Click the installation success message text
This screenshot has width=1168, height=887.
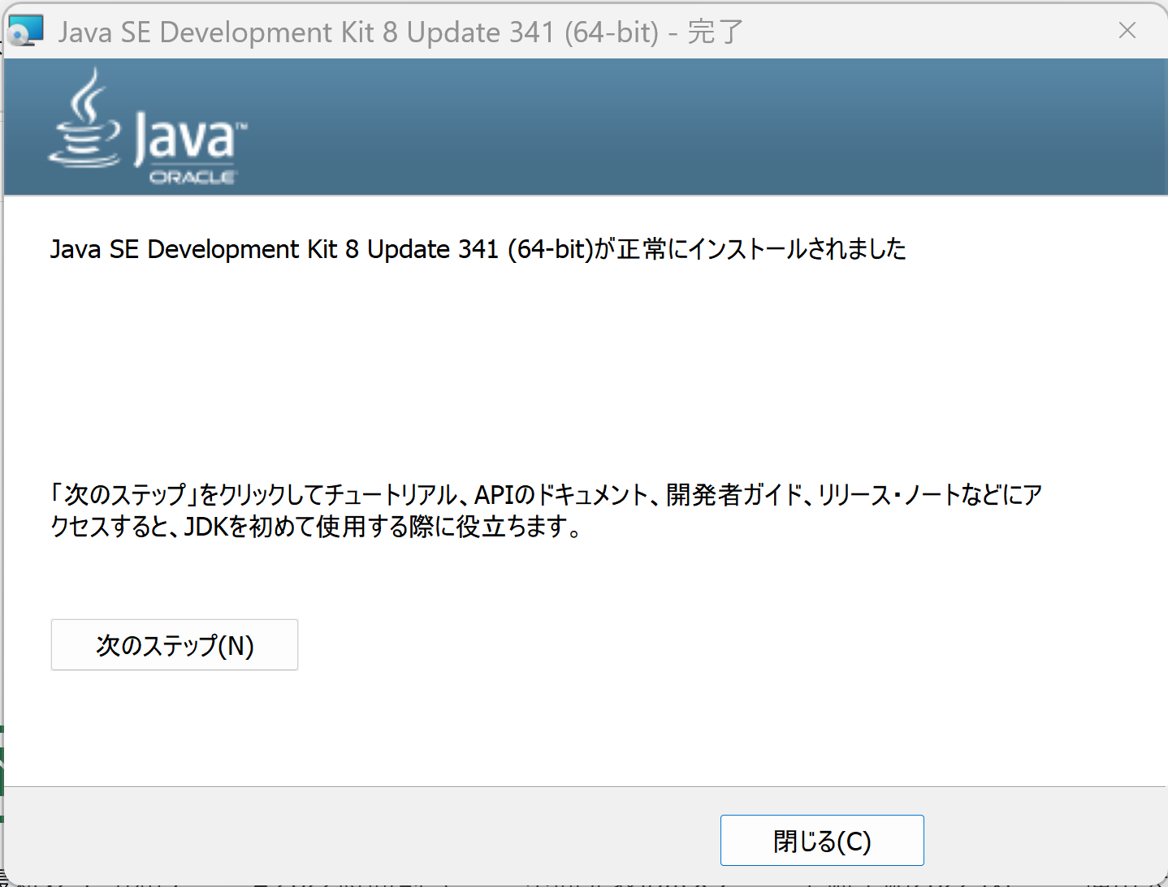[x=478, y=249]
